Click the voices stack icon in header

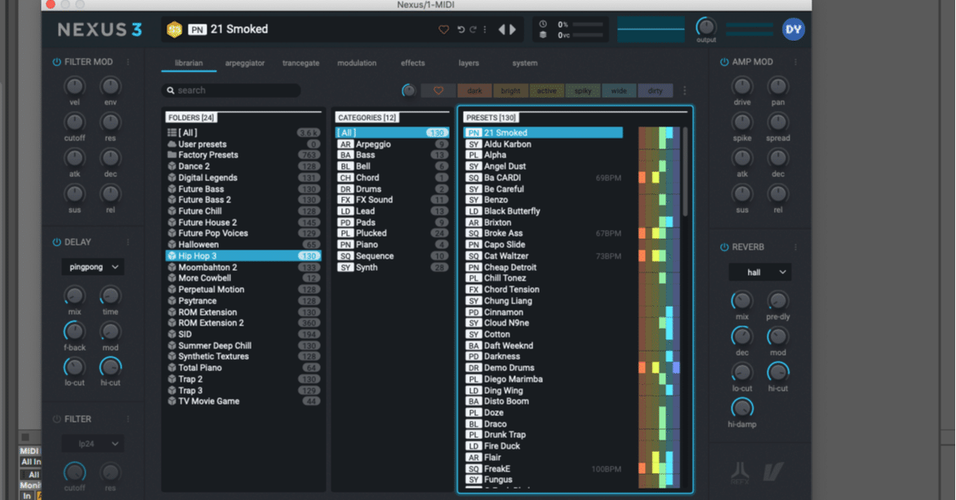pyautogui.click(x=543, y=35)
